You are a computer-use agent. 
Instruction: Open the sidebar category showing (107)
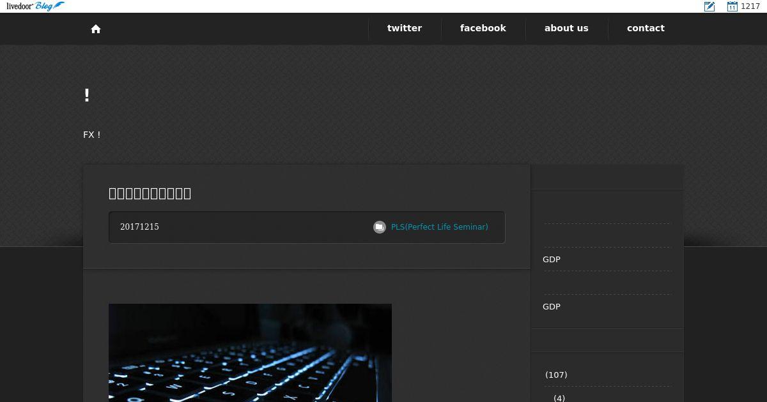click(556, 375)
